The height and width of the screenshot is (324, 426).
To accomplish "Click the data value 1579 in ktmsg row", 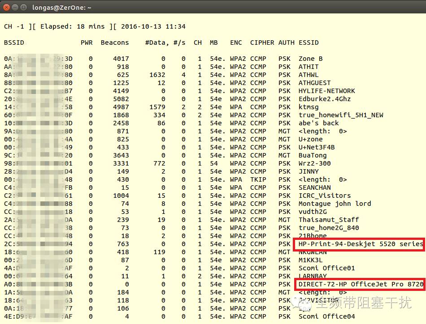I will 157,107.
